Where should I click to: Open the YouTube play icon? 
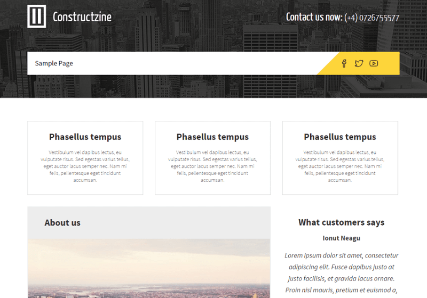point(374,63)
